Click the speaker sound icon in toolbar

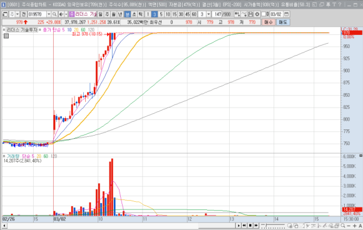(x=61, y=14)
